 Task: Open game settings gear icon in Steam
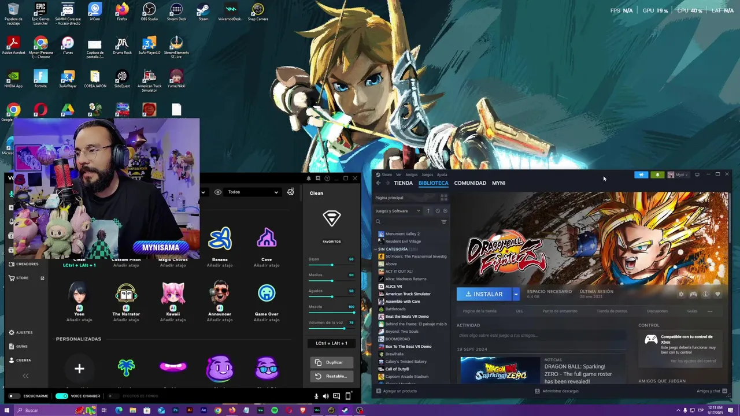(x=681, y=294)
